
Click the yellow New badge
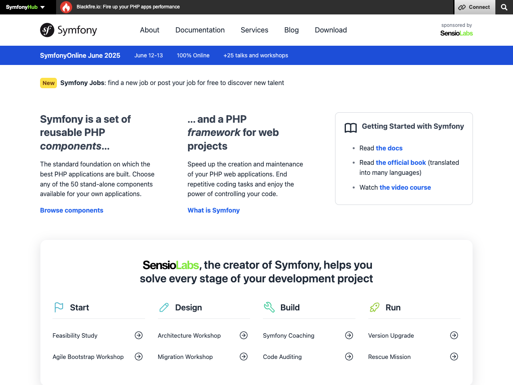coord(48,83)
